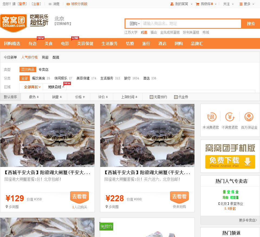Image resolution: width=260 pixels, height=237 pixels.
Task: Collapse the 地铁沿线 expander
Action: [63, 87]
